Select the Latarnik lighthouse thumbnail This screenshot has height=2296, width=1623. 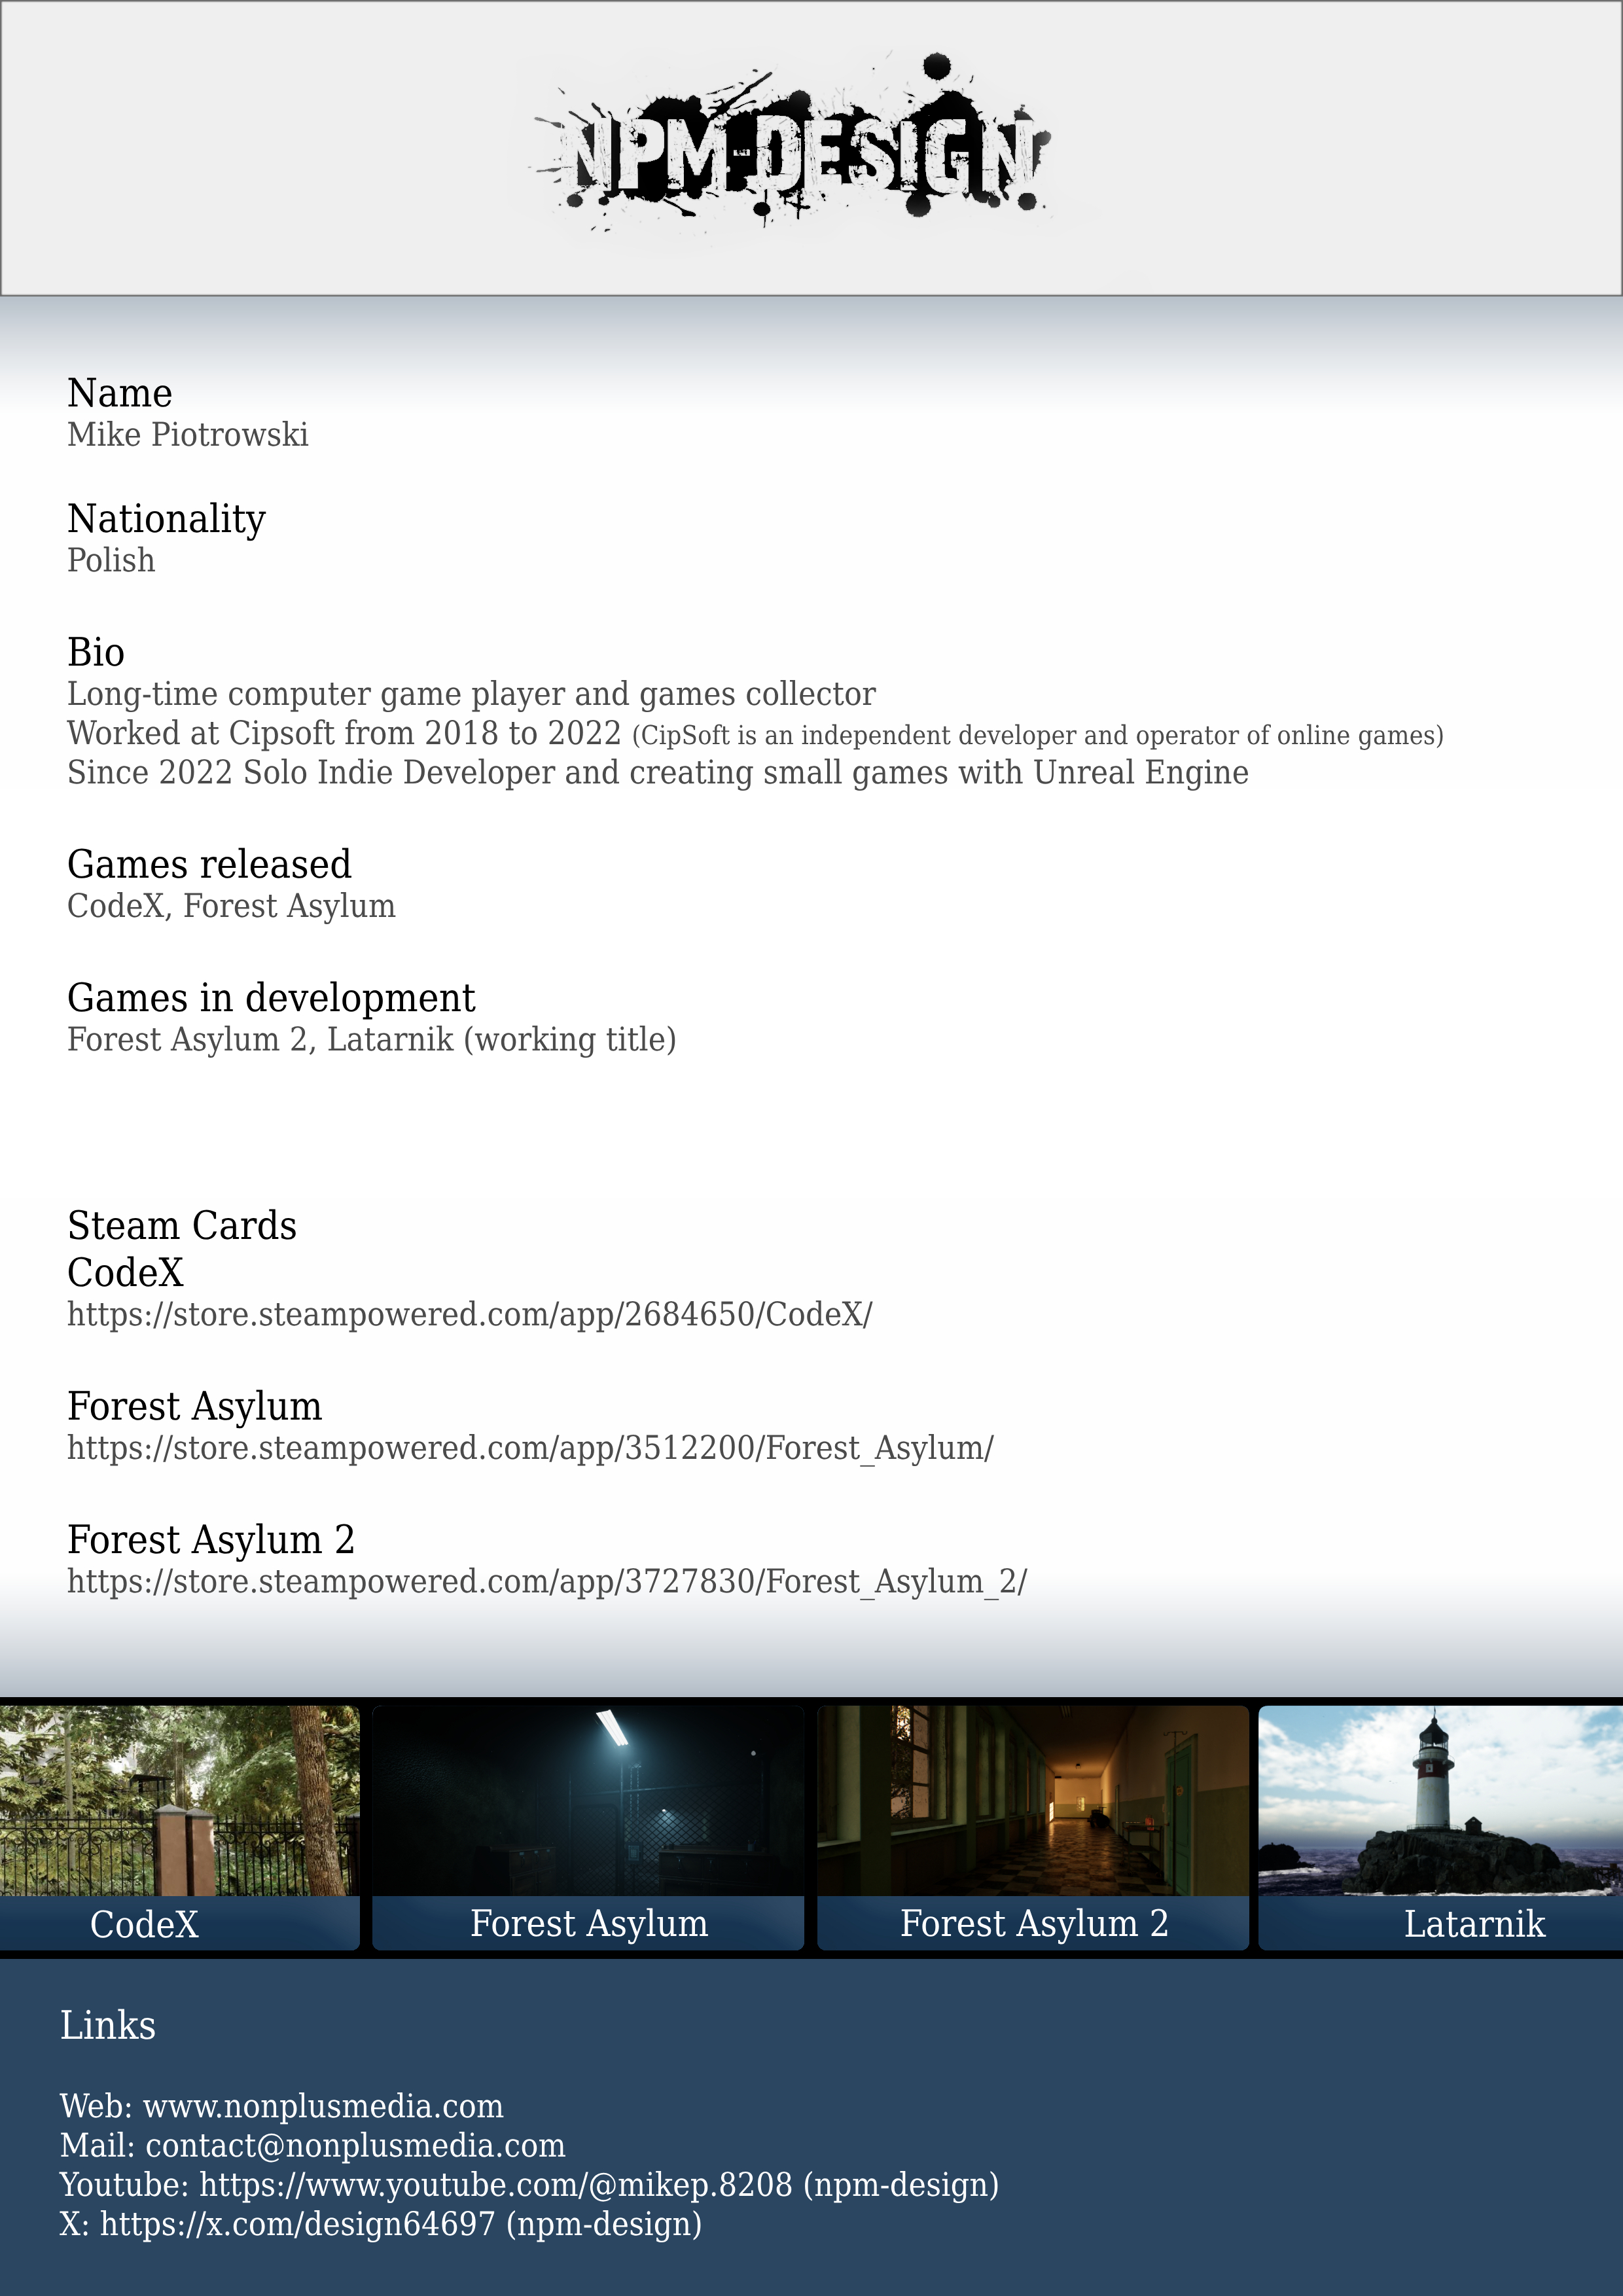[1441, 1800]
